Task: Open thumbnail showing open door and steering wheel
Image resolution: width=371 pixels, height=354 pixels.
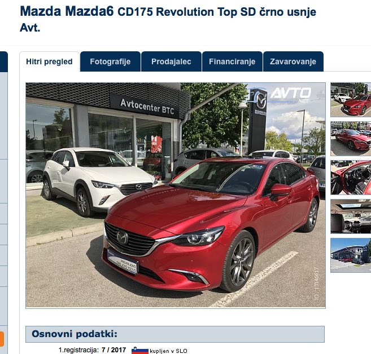Action: click(x=351, y=178)
